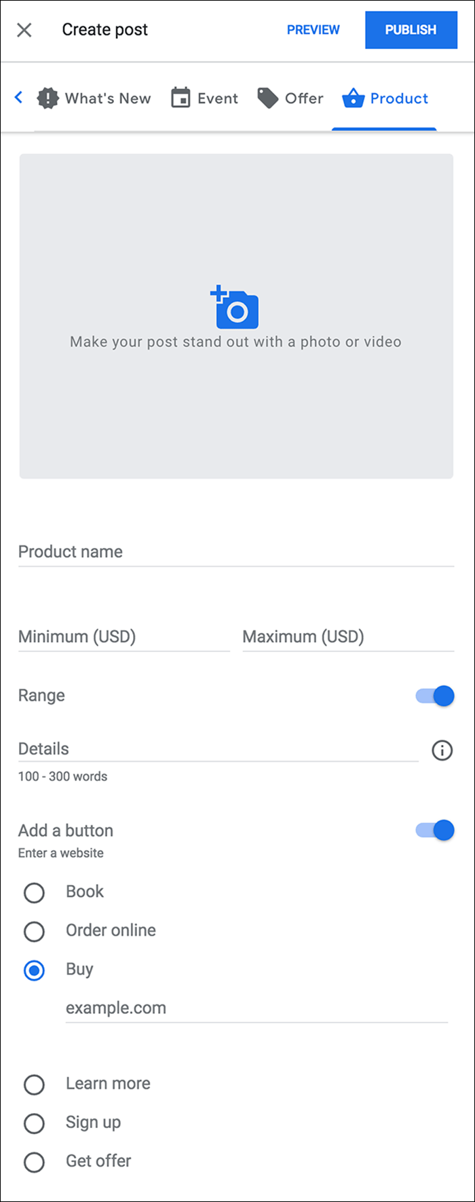Switch to the Event tab
Screen dimensions: 475x1202
tap(204, 98)
